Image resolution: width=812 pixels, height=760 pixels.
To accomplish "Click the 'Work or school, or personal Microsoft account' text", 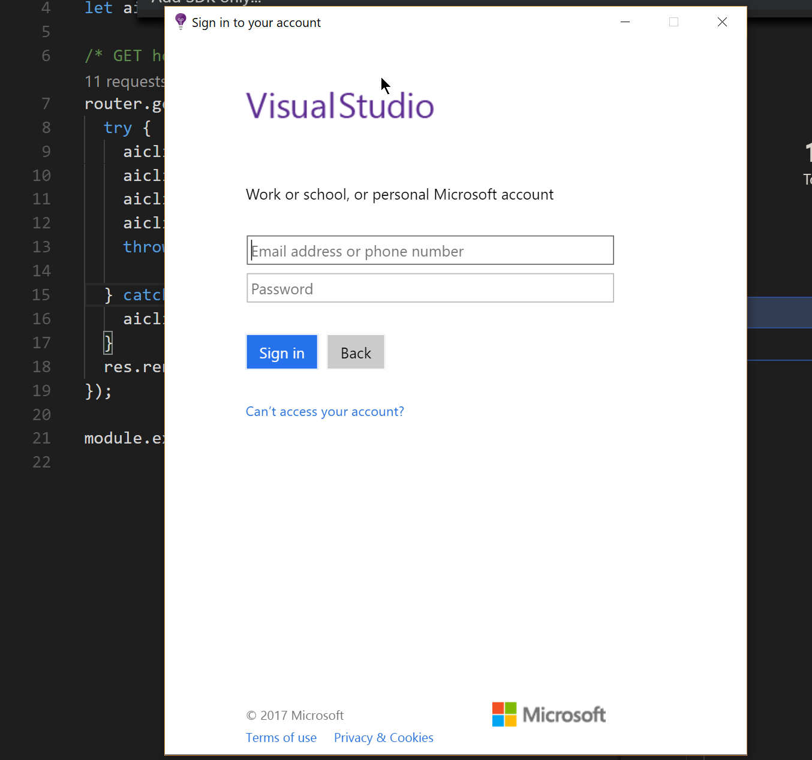I will click(x=399, y=194).
